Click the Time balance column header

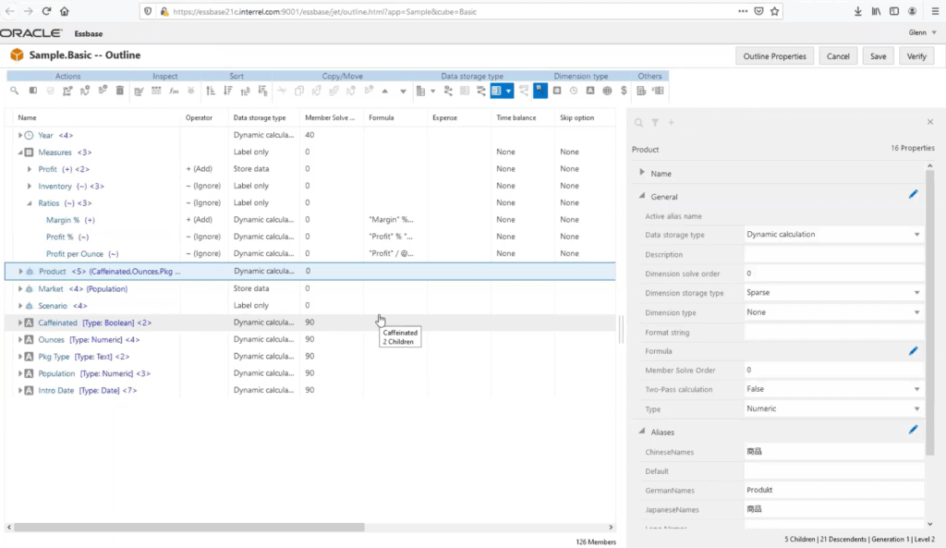tap(515, 117)
